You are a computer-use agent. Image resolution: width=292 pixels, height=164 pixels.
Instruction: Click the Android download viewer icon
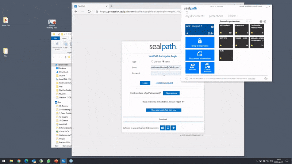pyautogui.click(x=174, y=128)
